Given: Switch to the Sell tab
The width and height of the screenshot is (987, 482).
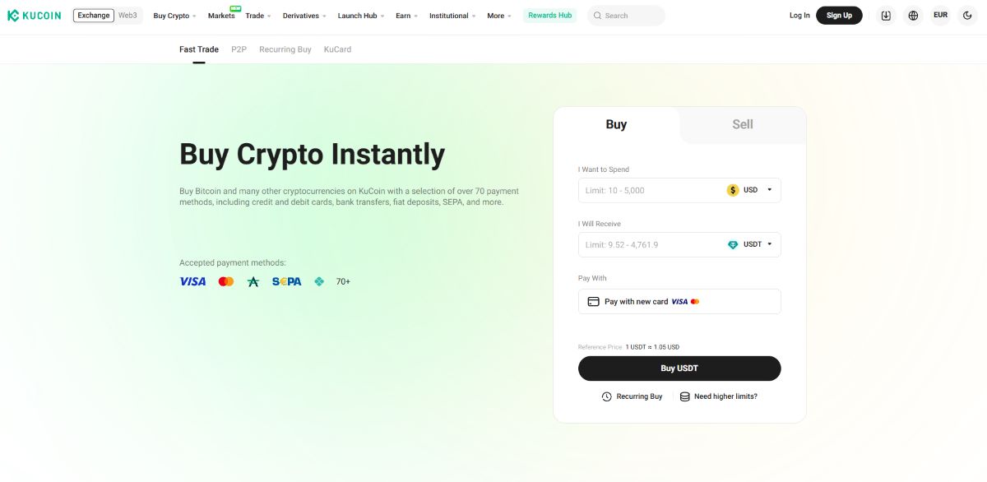Looking at the screenshot, I should pyautogui.click(x=743, y=124).
